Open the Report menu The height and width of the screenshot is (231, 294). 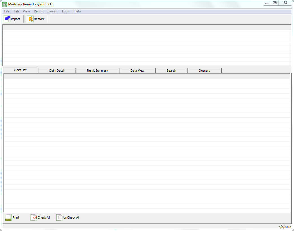pos(39,11)
